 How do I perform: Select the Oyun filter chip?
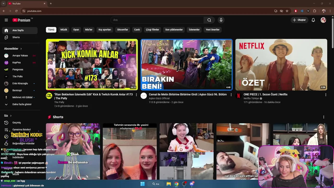[76, 30]
